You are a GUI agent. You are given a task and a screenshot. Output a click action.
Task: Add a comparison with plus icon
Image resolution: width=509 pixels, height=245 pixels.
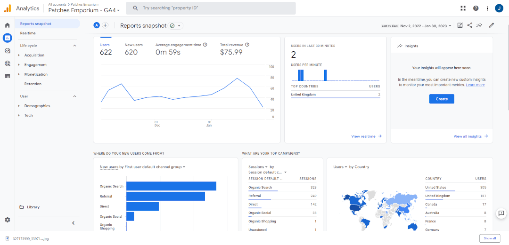[x=106, y=25]
